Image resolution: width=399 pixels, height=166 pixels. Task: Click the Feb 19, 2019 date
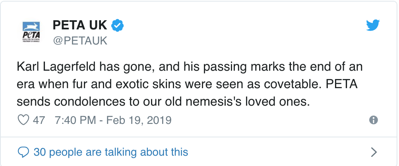click(x=139, y=120)
